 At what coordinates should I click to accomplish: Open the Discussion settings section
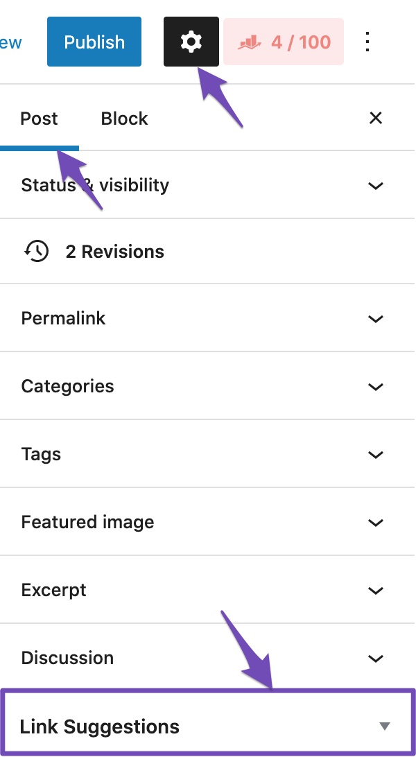click(x=208, y=658)
